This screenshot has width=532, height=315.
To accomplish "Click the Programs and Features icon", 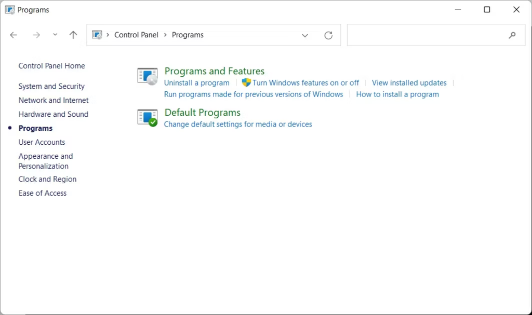I will (x=147, y=76).
